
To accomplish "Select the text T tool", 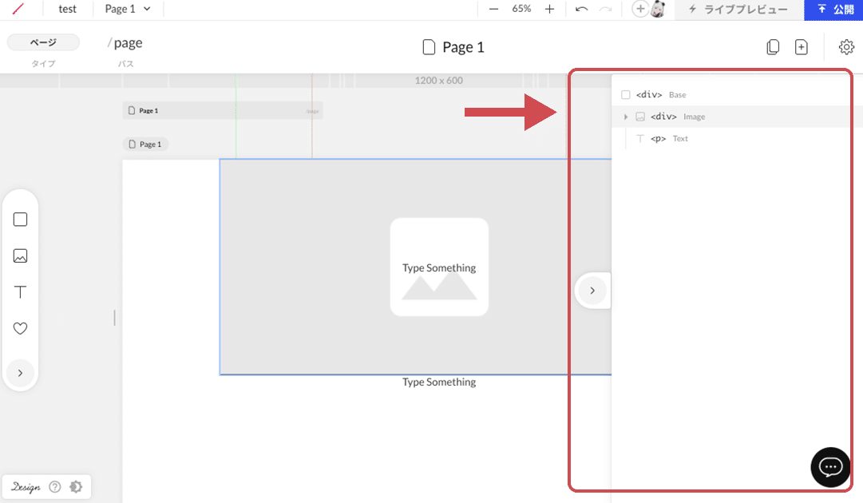I will coord(21,291).
